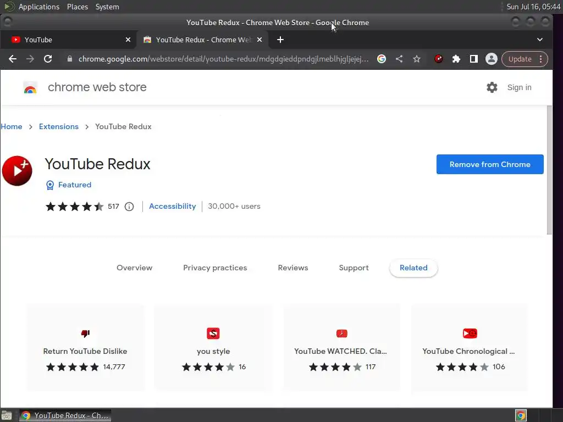Click the clock showing Sun Jul 16
Image resolution: width=563 pixels, height=422 pixels.
533,7
